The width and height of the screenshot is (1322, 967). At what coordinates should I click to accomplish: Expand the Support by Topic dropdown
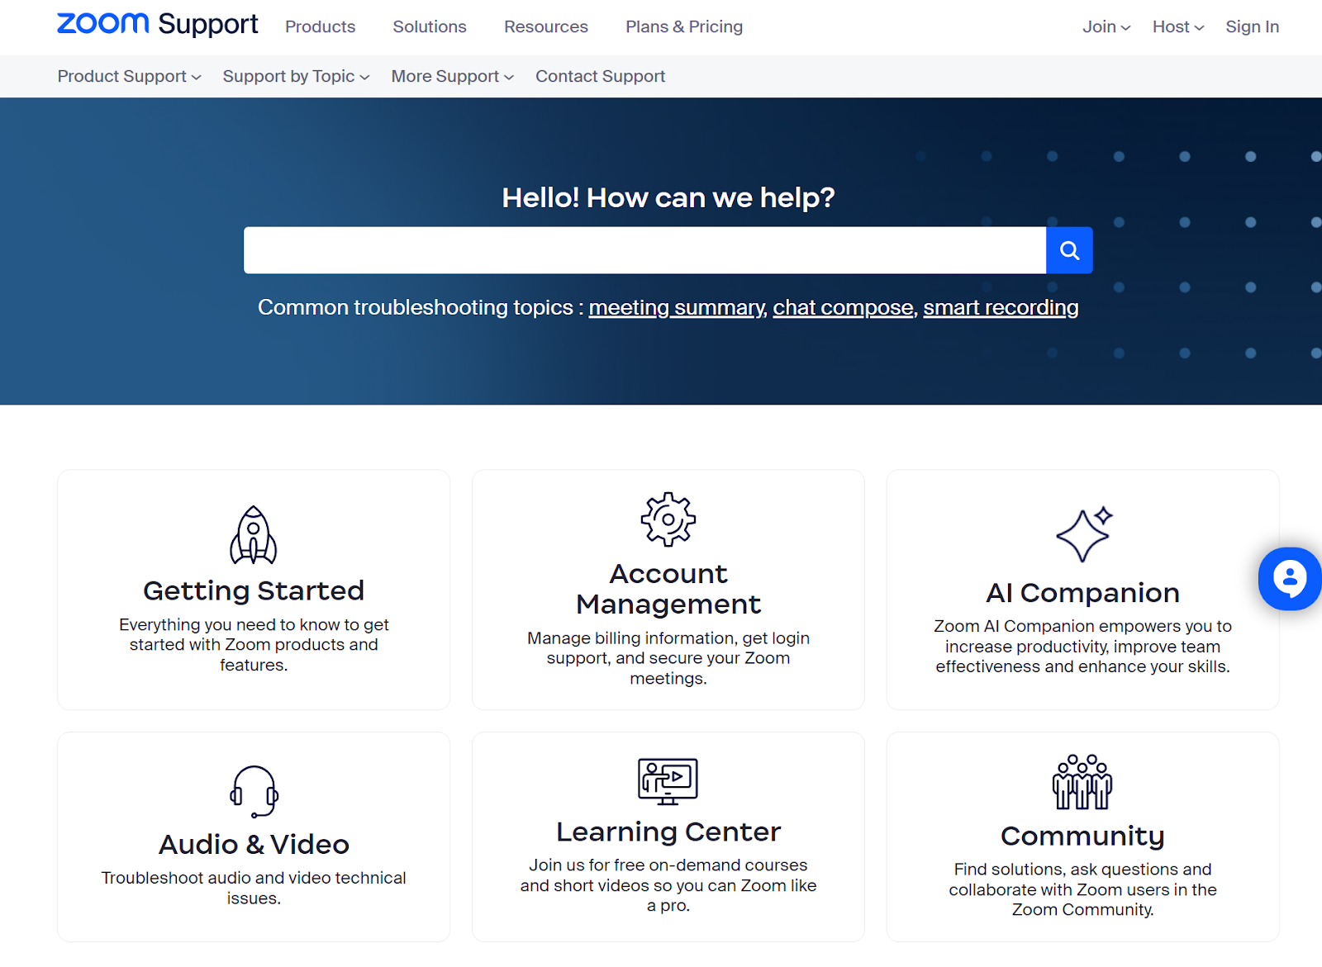296,76
